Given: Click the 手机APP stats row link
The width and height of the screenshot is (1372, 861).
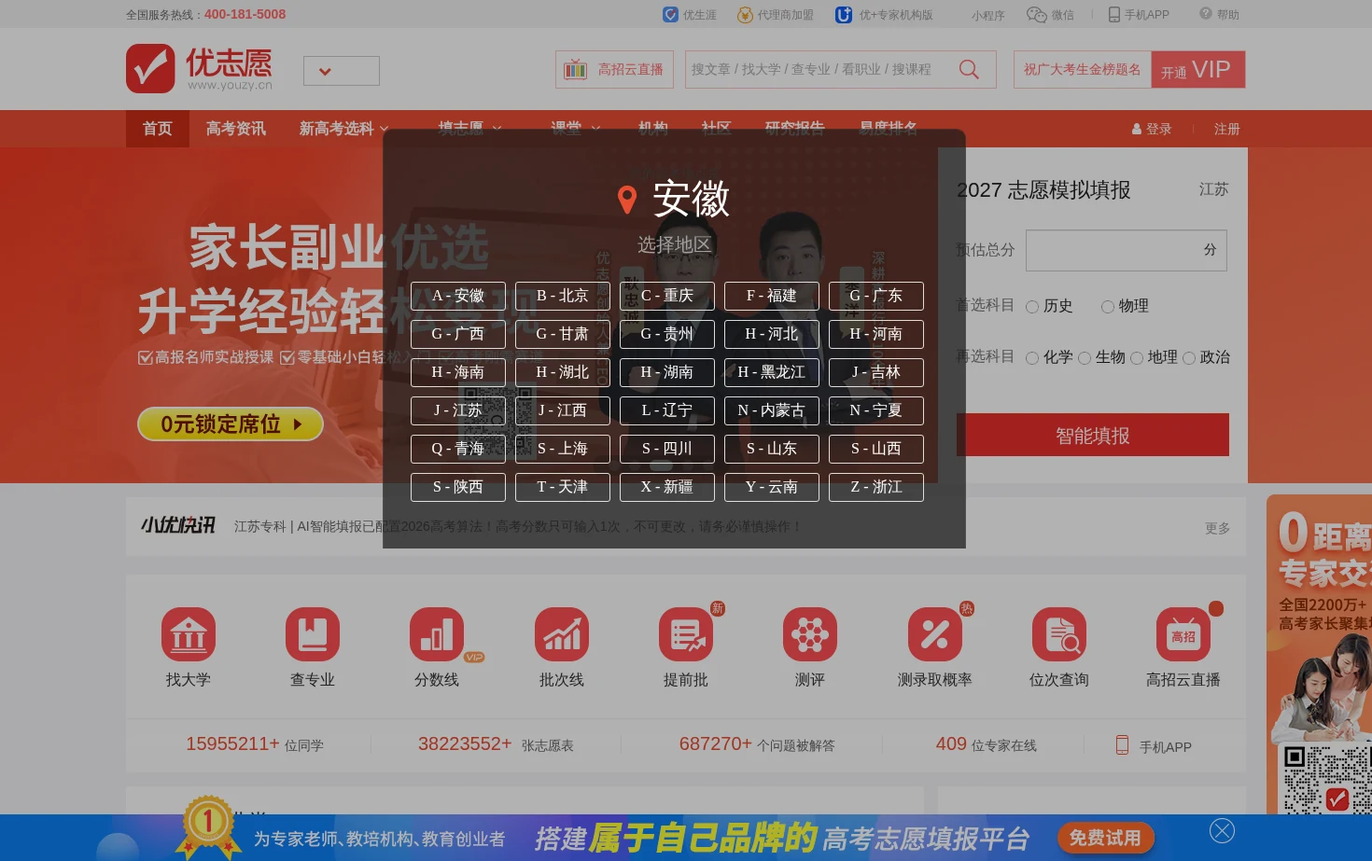Looking at the screenshot, I should tap(1154, 746).
